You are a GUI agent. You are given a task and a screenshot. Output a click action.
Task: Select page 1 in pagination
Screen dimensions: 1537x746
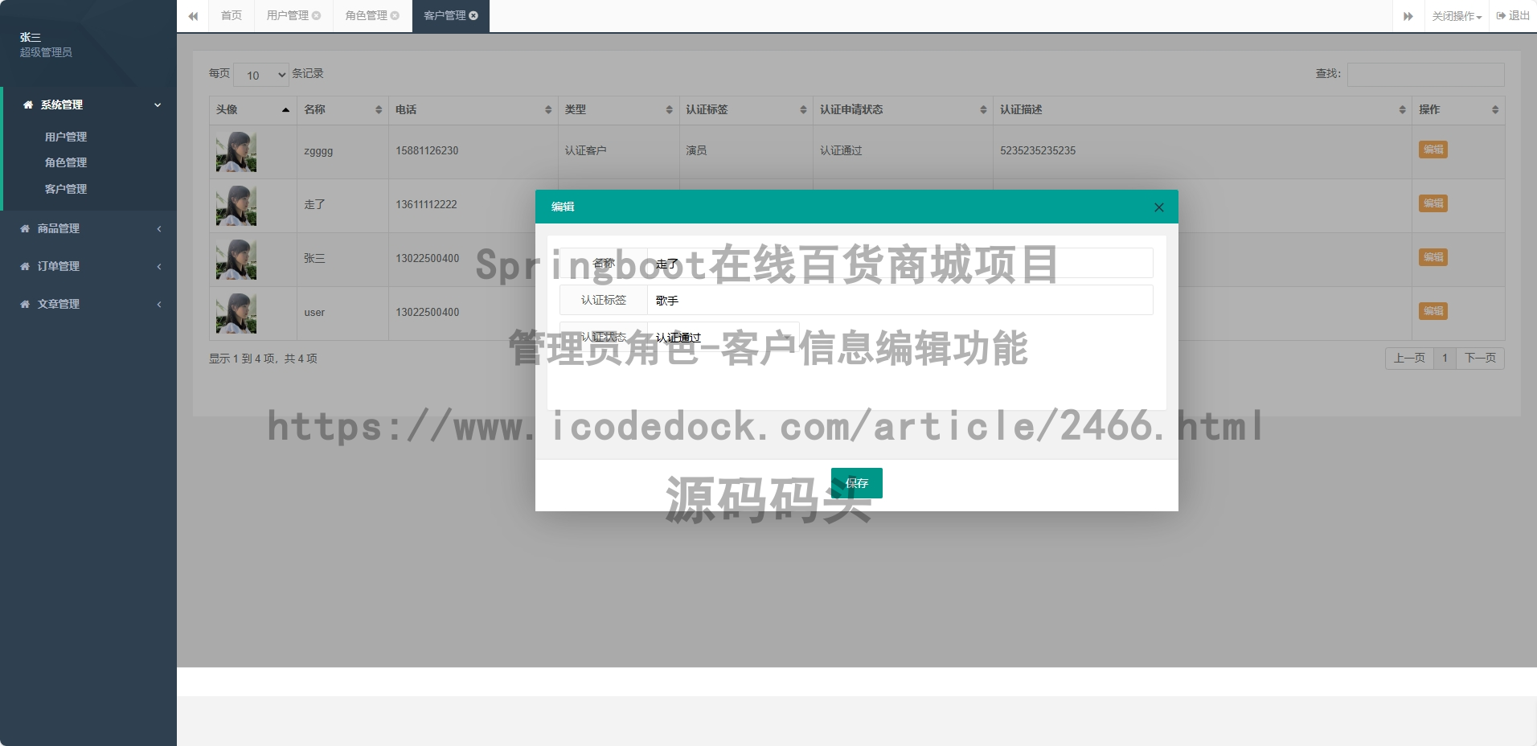pyautogui.click(x=1445, y=359)
